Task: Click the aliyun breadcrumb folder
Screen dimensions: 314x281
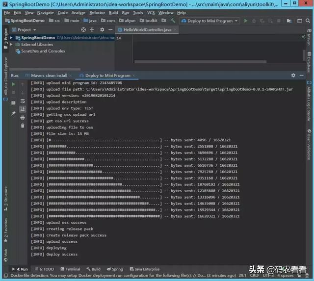Action: point(127,21)
